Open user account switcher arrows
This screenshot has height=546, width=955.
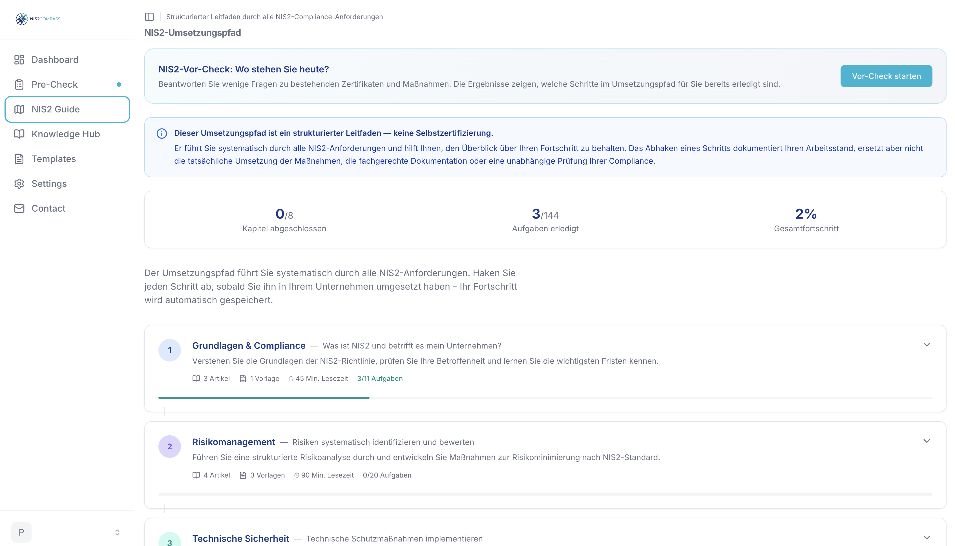118,532
